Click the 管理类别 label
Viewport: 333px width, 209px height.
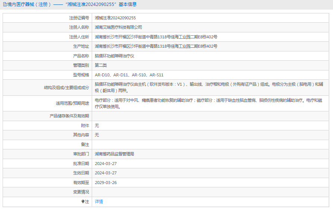(81, 65)
